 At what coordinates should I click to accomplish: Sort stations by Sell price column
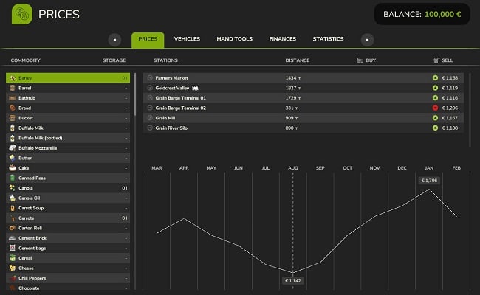pyautogui.click(x=447, y=60)
